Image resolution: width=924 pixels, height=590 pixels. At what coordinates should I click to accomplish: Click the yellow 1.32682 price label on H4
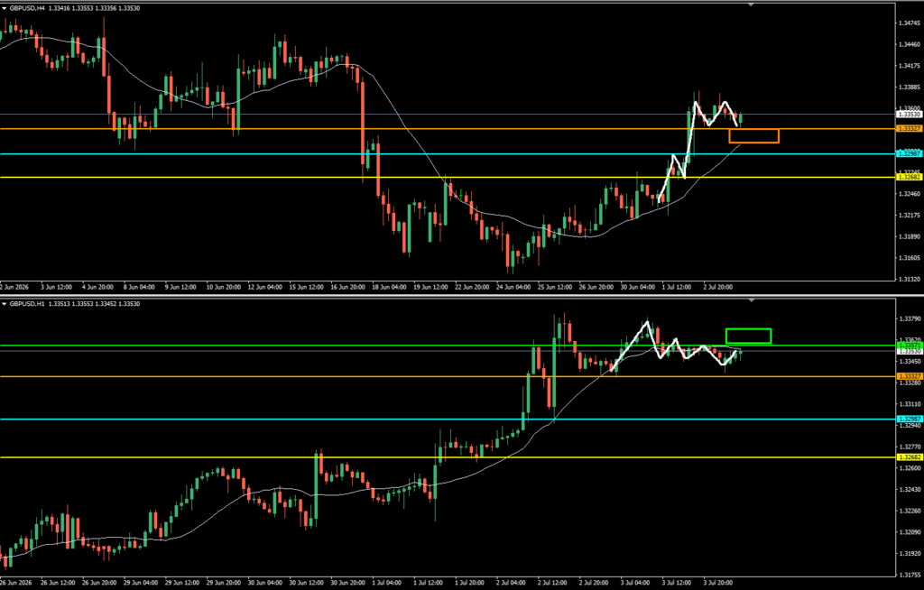(x=908, y=178)
